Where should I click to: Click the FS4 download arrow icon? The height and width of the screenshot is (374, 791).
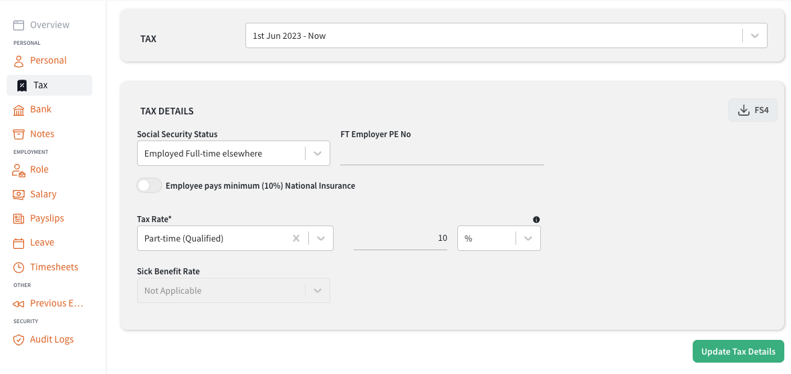pos(744,110)
